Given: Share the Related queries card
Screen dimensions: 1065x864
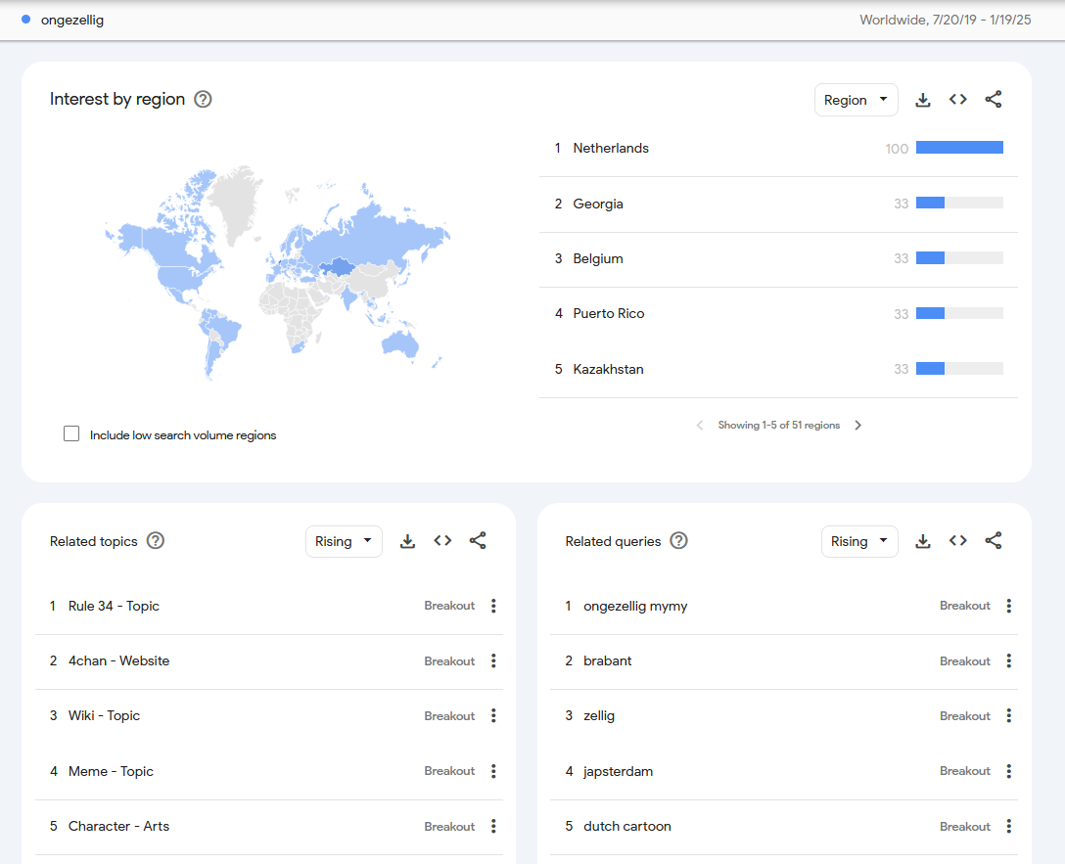Looking at the screenshot, I should point(993,541).
